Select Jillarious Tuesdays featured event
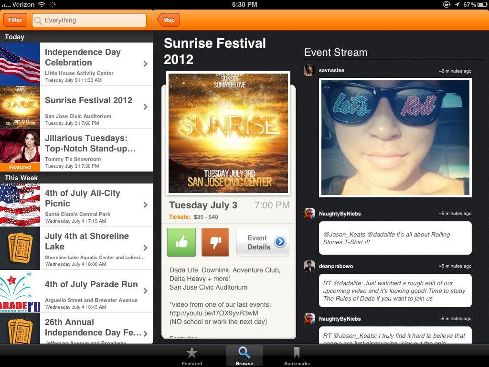 click(x=91, y=150)
